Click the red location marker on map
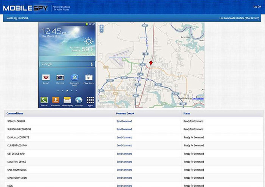 pos(151,63)
